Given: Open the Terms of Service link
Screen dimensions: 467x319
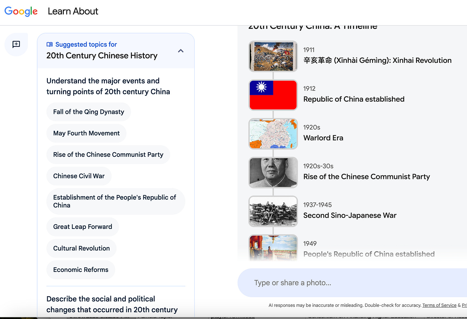Looking at the screenshot, I should click(439, 306).
